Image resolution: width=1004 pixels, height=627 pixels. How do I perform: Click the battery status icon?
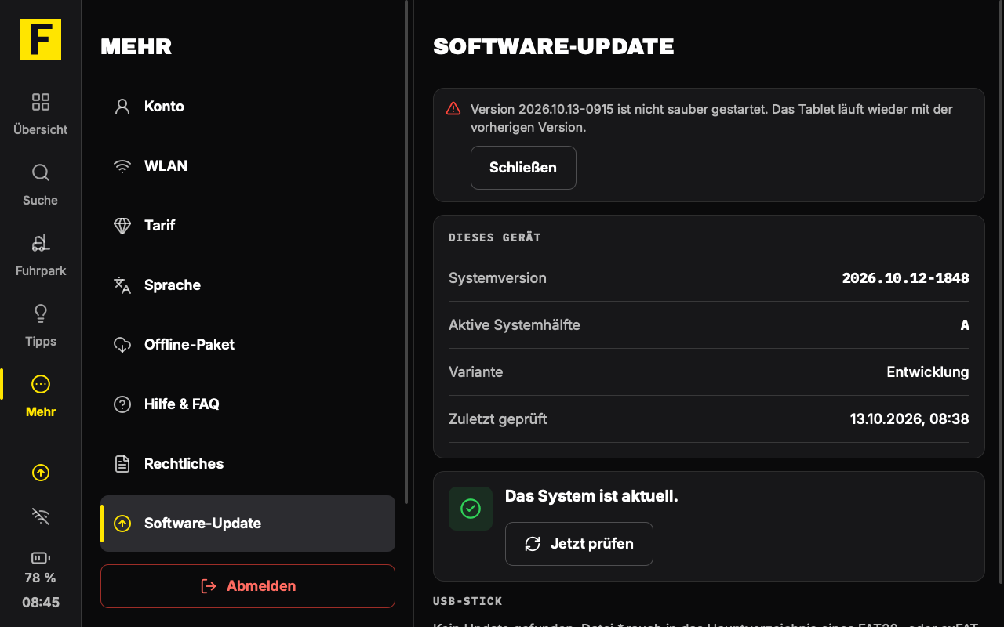41,558
